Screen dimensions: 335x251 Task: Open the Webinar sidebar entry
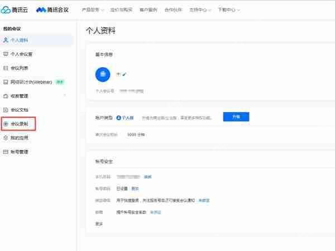[28, 82]
